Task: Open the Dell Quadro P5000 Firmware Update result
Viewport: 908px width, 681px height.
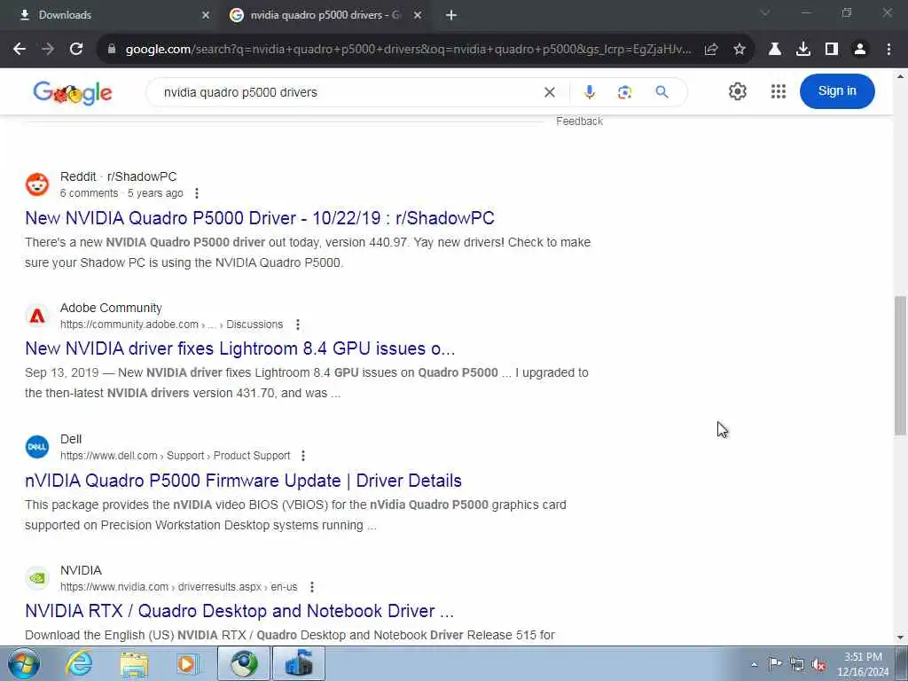Action: click(243, 481)
